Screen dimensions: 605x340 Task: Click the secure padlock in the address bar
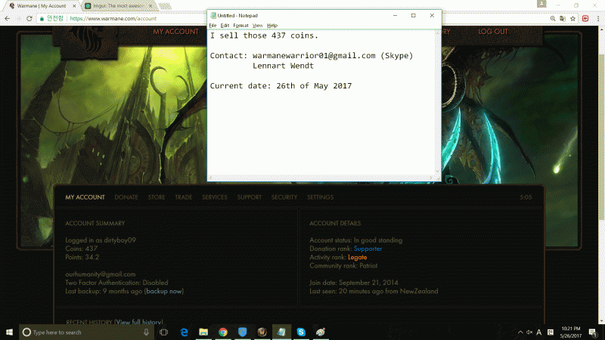coord(42,18)
